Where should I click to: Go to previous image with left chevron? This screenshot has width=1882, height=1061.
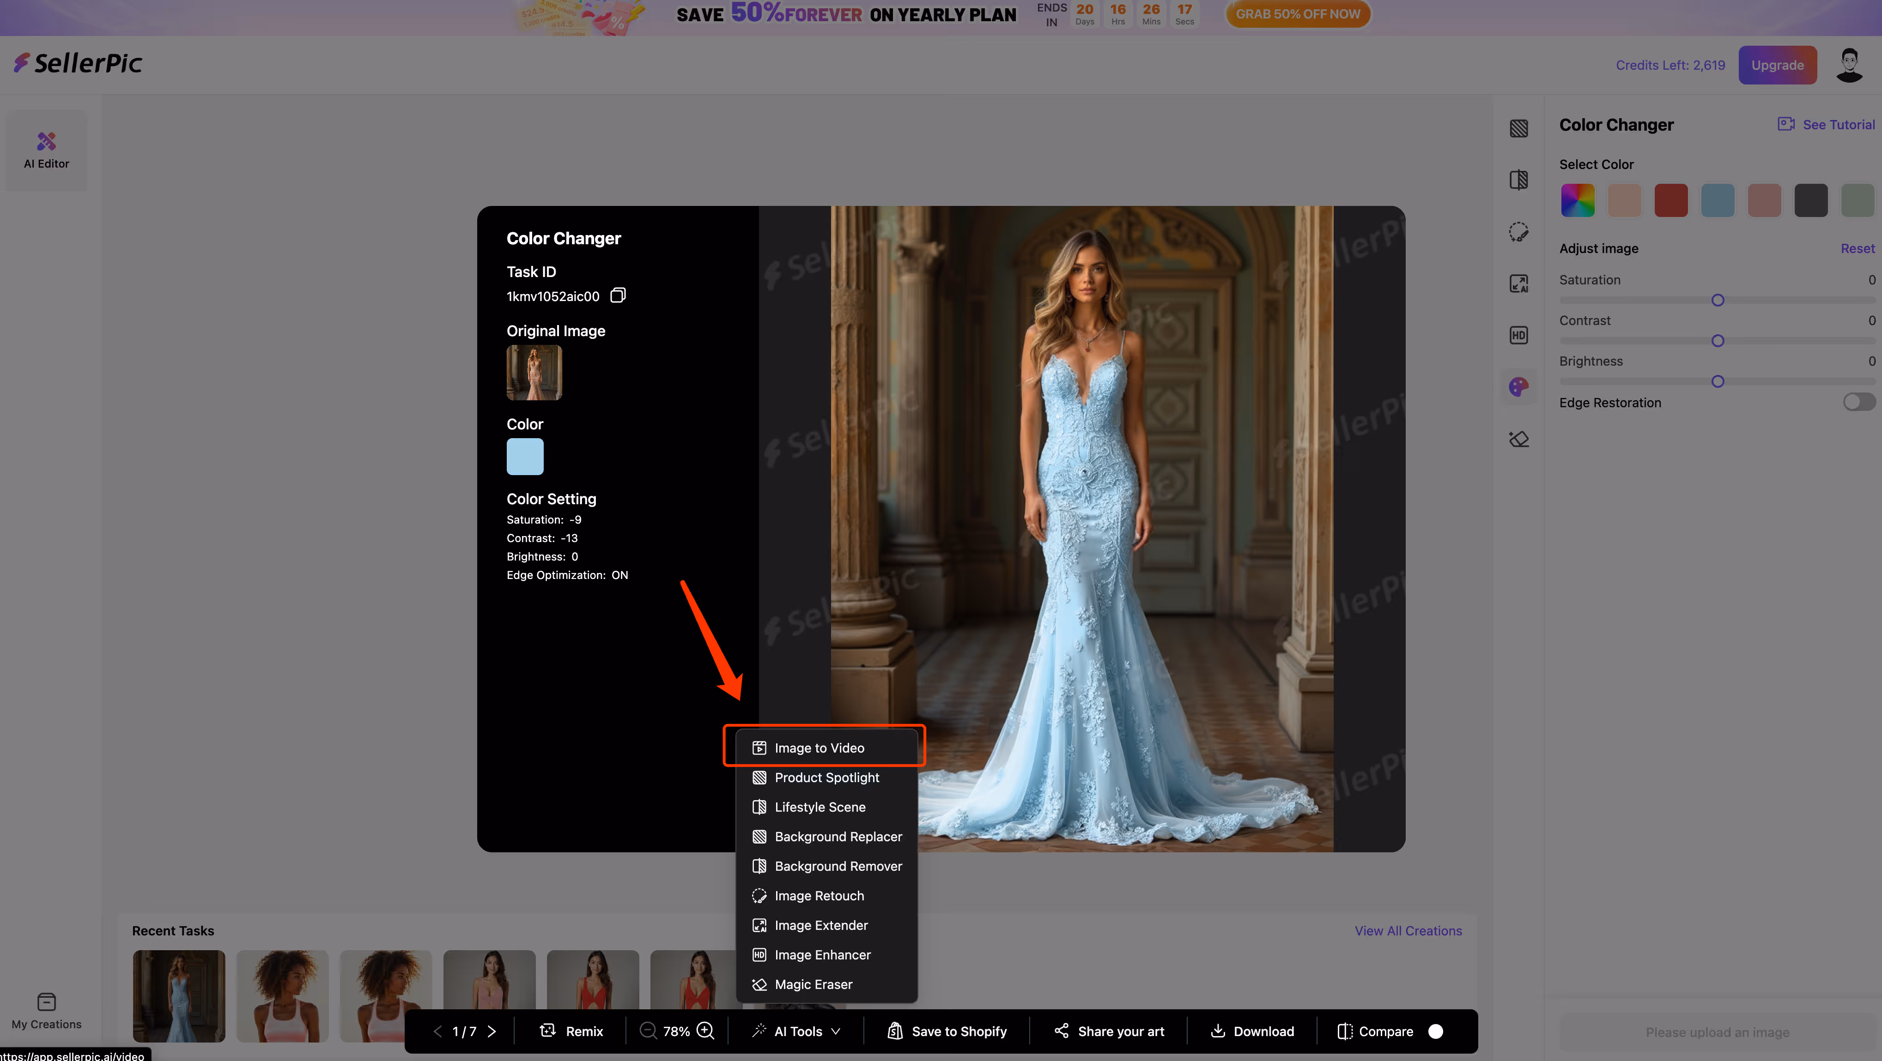click(437, 1031)
